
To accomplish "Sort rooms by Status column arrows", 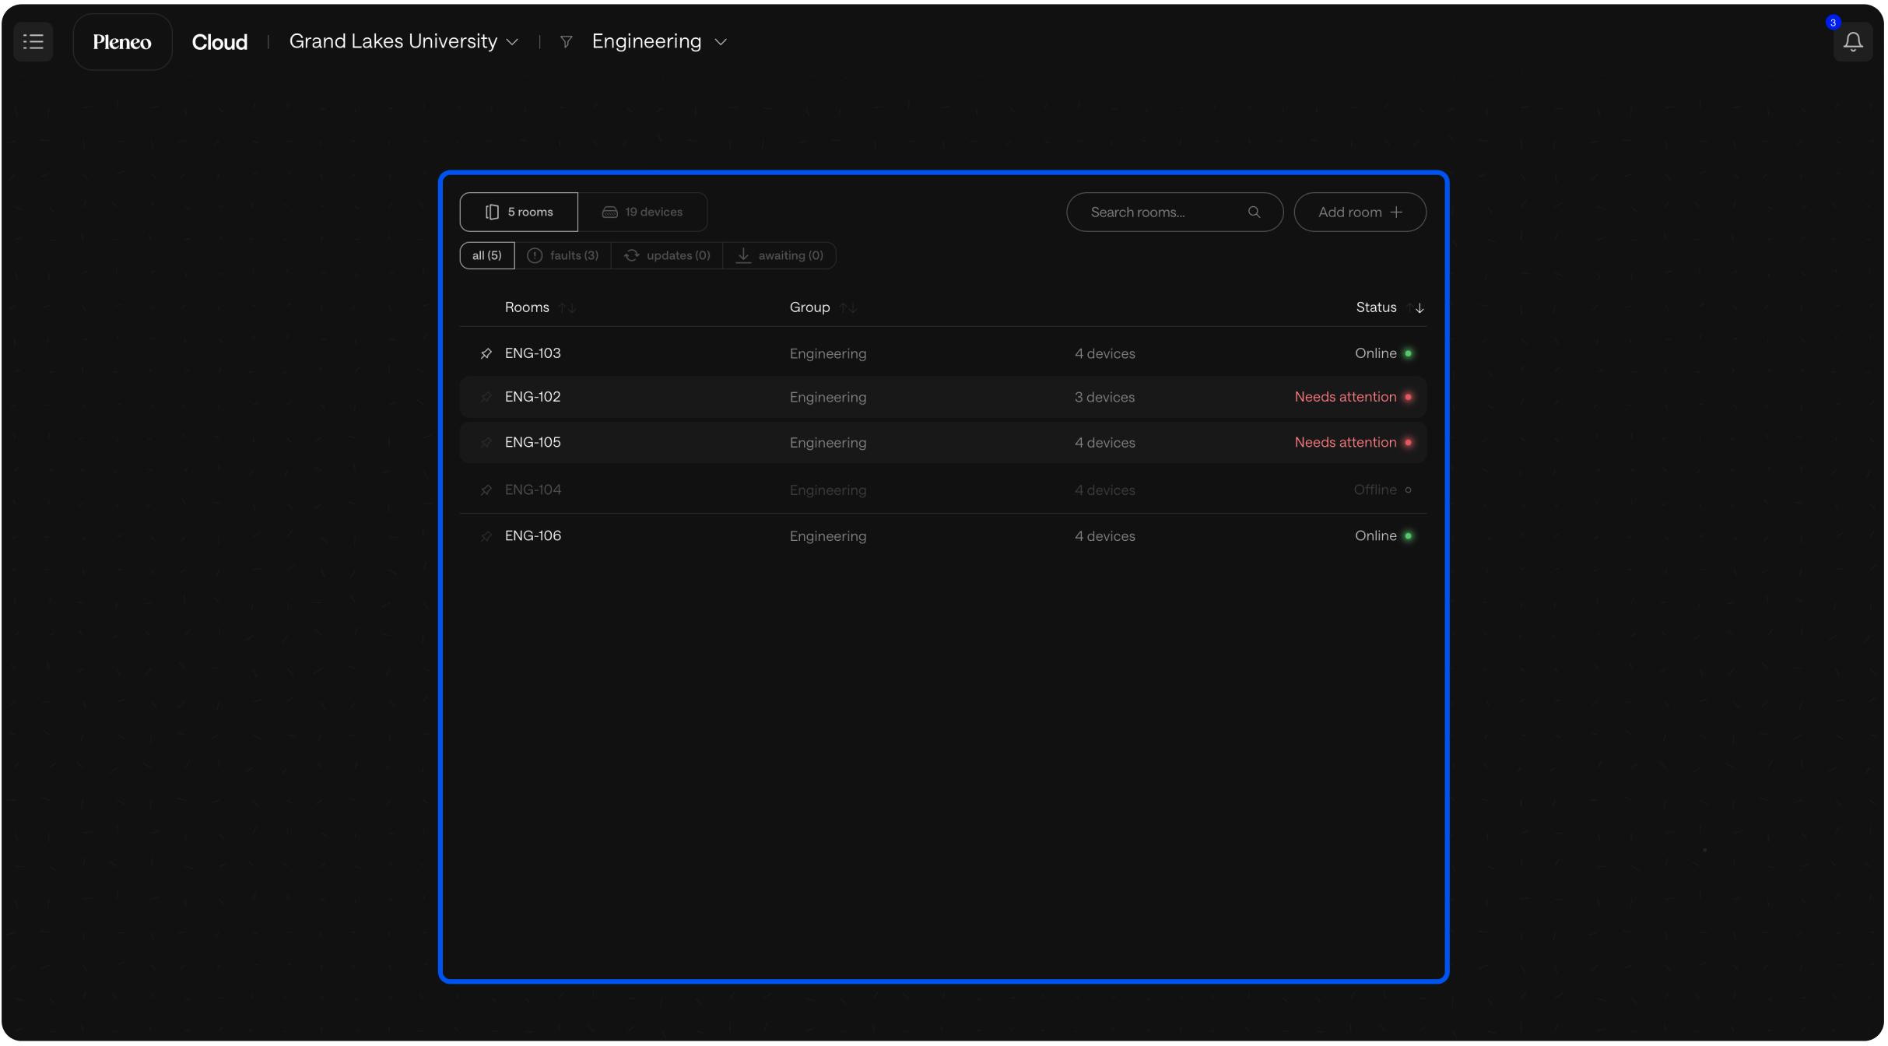I will [x=1415, y=308].
